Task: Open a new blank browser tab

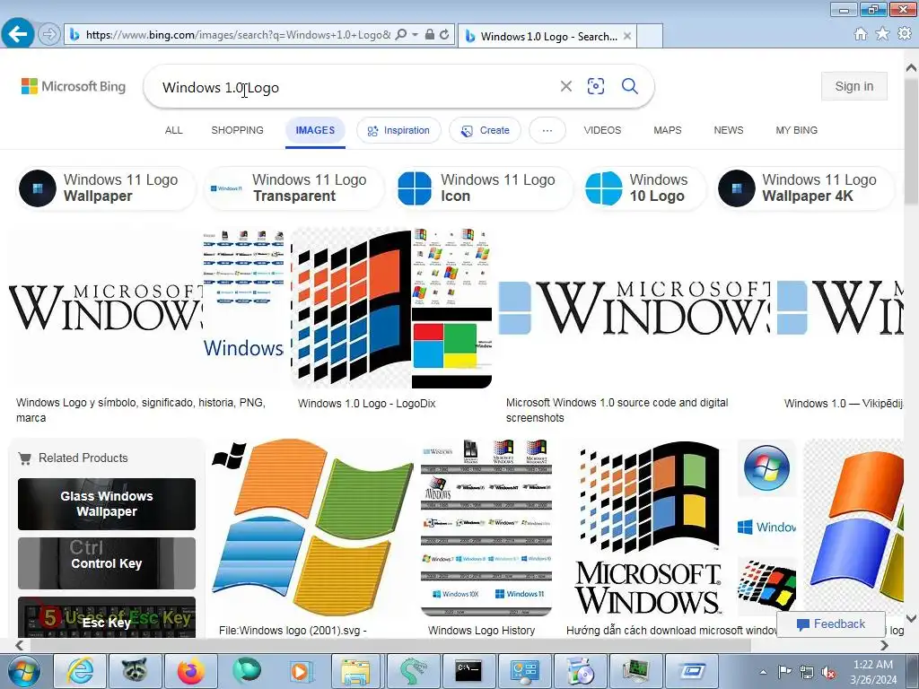Action: coord(650,36)
